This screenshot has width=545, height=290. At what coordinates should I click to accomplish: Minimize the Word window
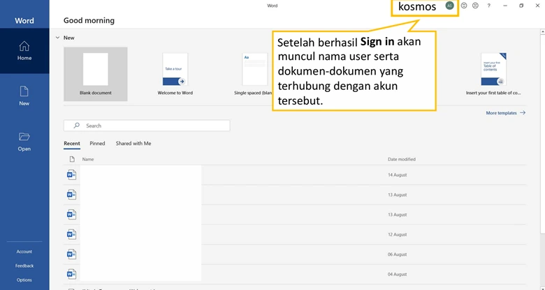tap(505, 6)
